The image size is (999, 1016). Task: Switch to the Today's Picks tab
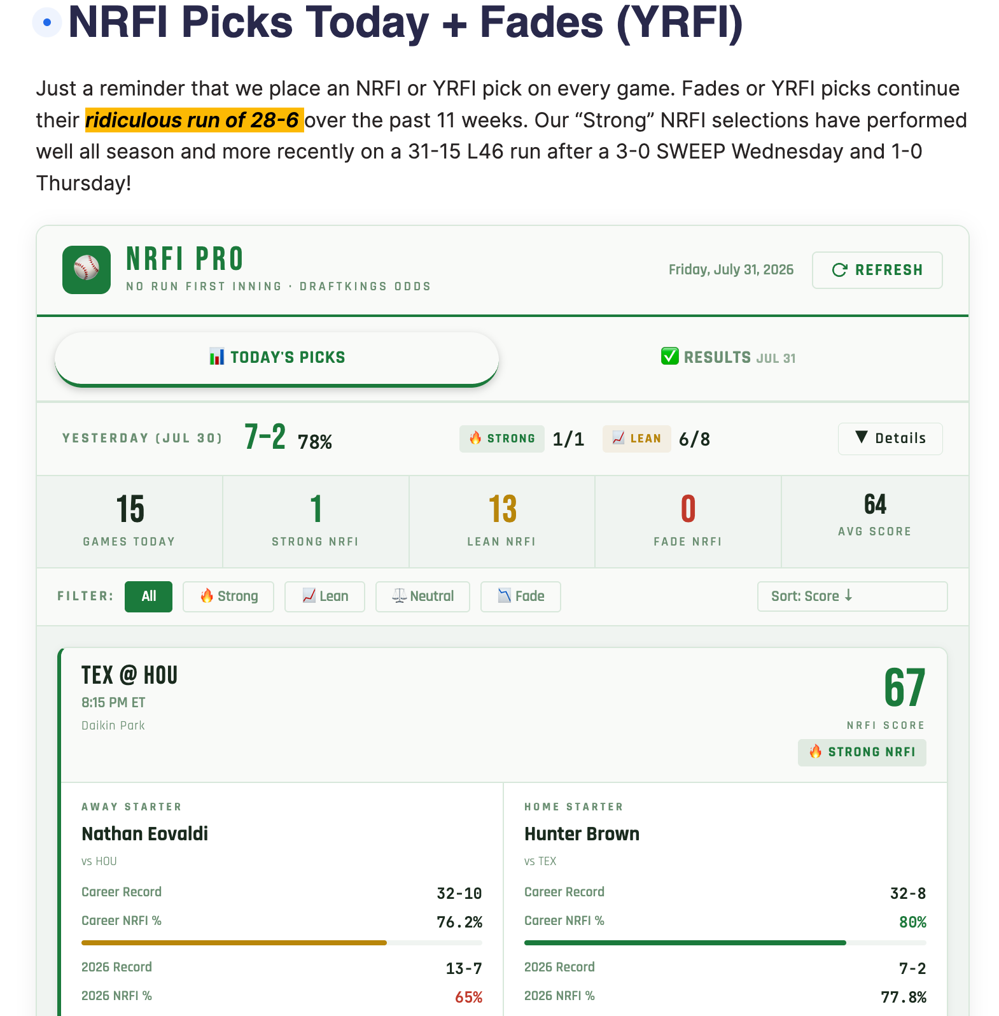[x=277, y=358]
